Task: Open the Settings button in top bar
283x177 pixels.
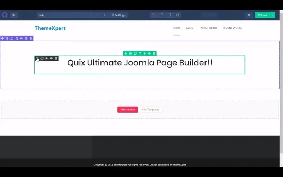Action: pyautogui.click(x=119, y=15)
